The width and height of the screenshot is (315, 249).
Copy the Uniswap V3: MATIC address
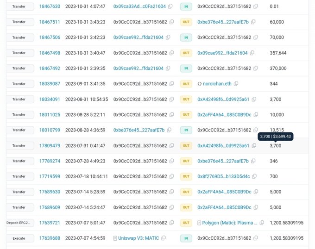point(164,238)
